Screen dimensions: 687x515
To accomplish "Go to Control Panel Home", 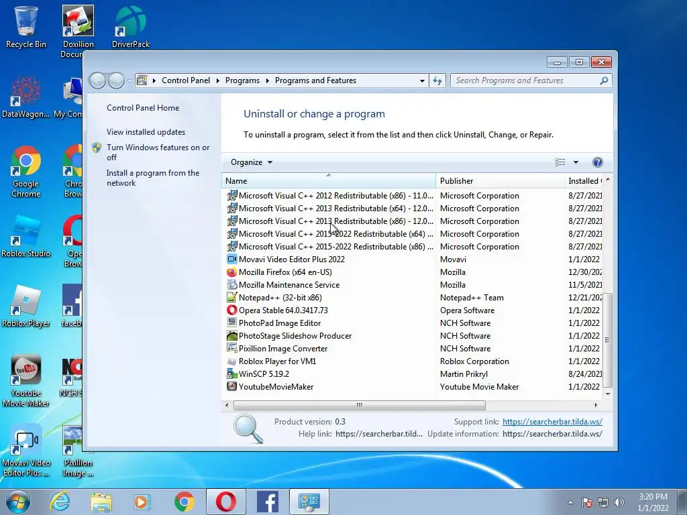I will click(x=143, y=108).
